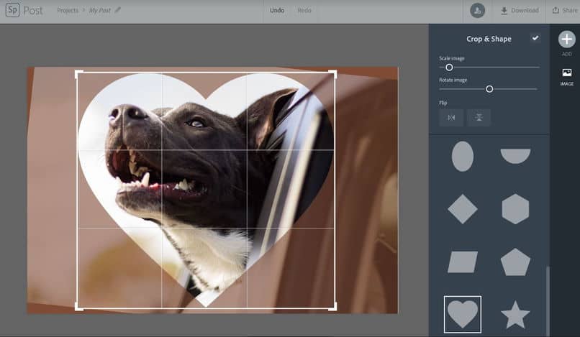Select the heart crop shape
580x337 pixels.
click(x=462, y=314)
